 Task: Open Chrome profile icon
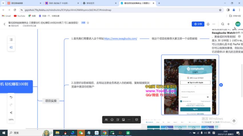point(234,10)
